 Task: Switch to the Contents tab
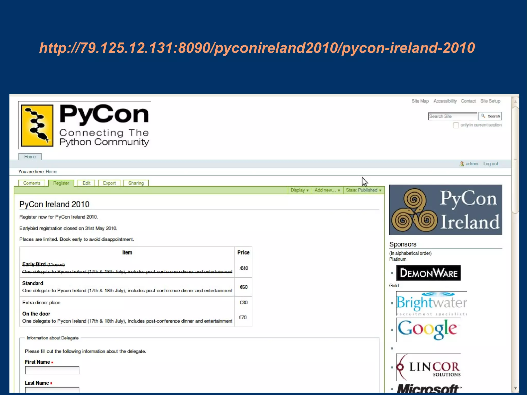[x=32, y=183]
